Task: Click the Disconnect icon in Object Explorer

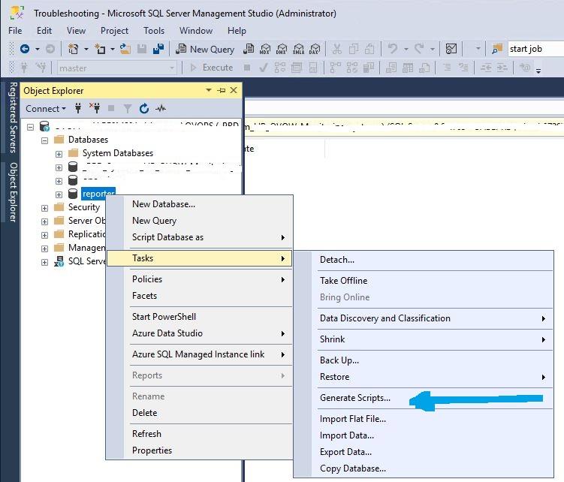Action: [95, 108]
